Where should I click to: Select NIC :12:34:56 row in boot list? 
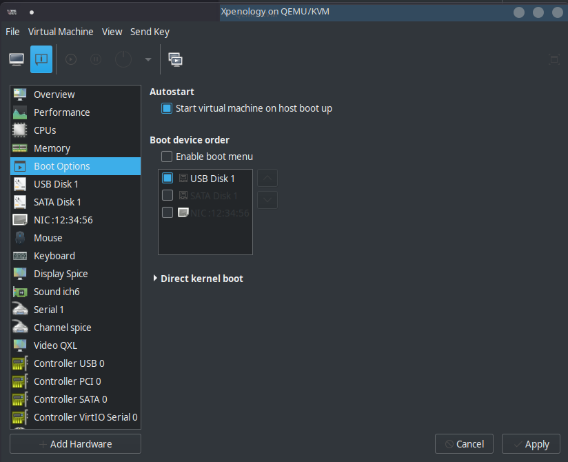coord(205,212)
